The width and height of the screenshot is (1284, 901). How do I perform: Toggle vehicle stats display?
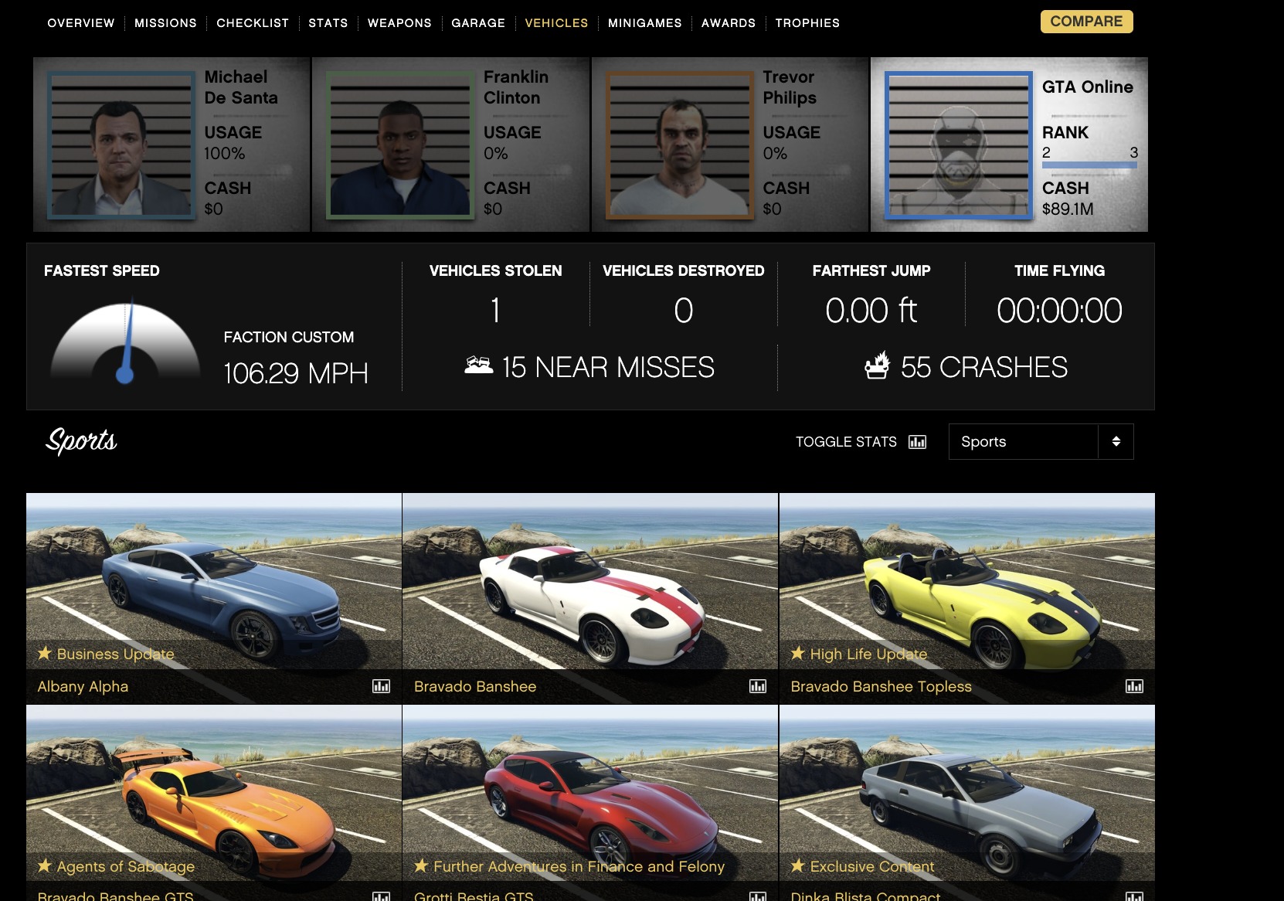(x=861, y=442)
